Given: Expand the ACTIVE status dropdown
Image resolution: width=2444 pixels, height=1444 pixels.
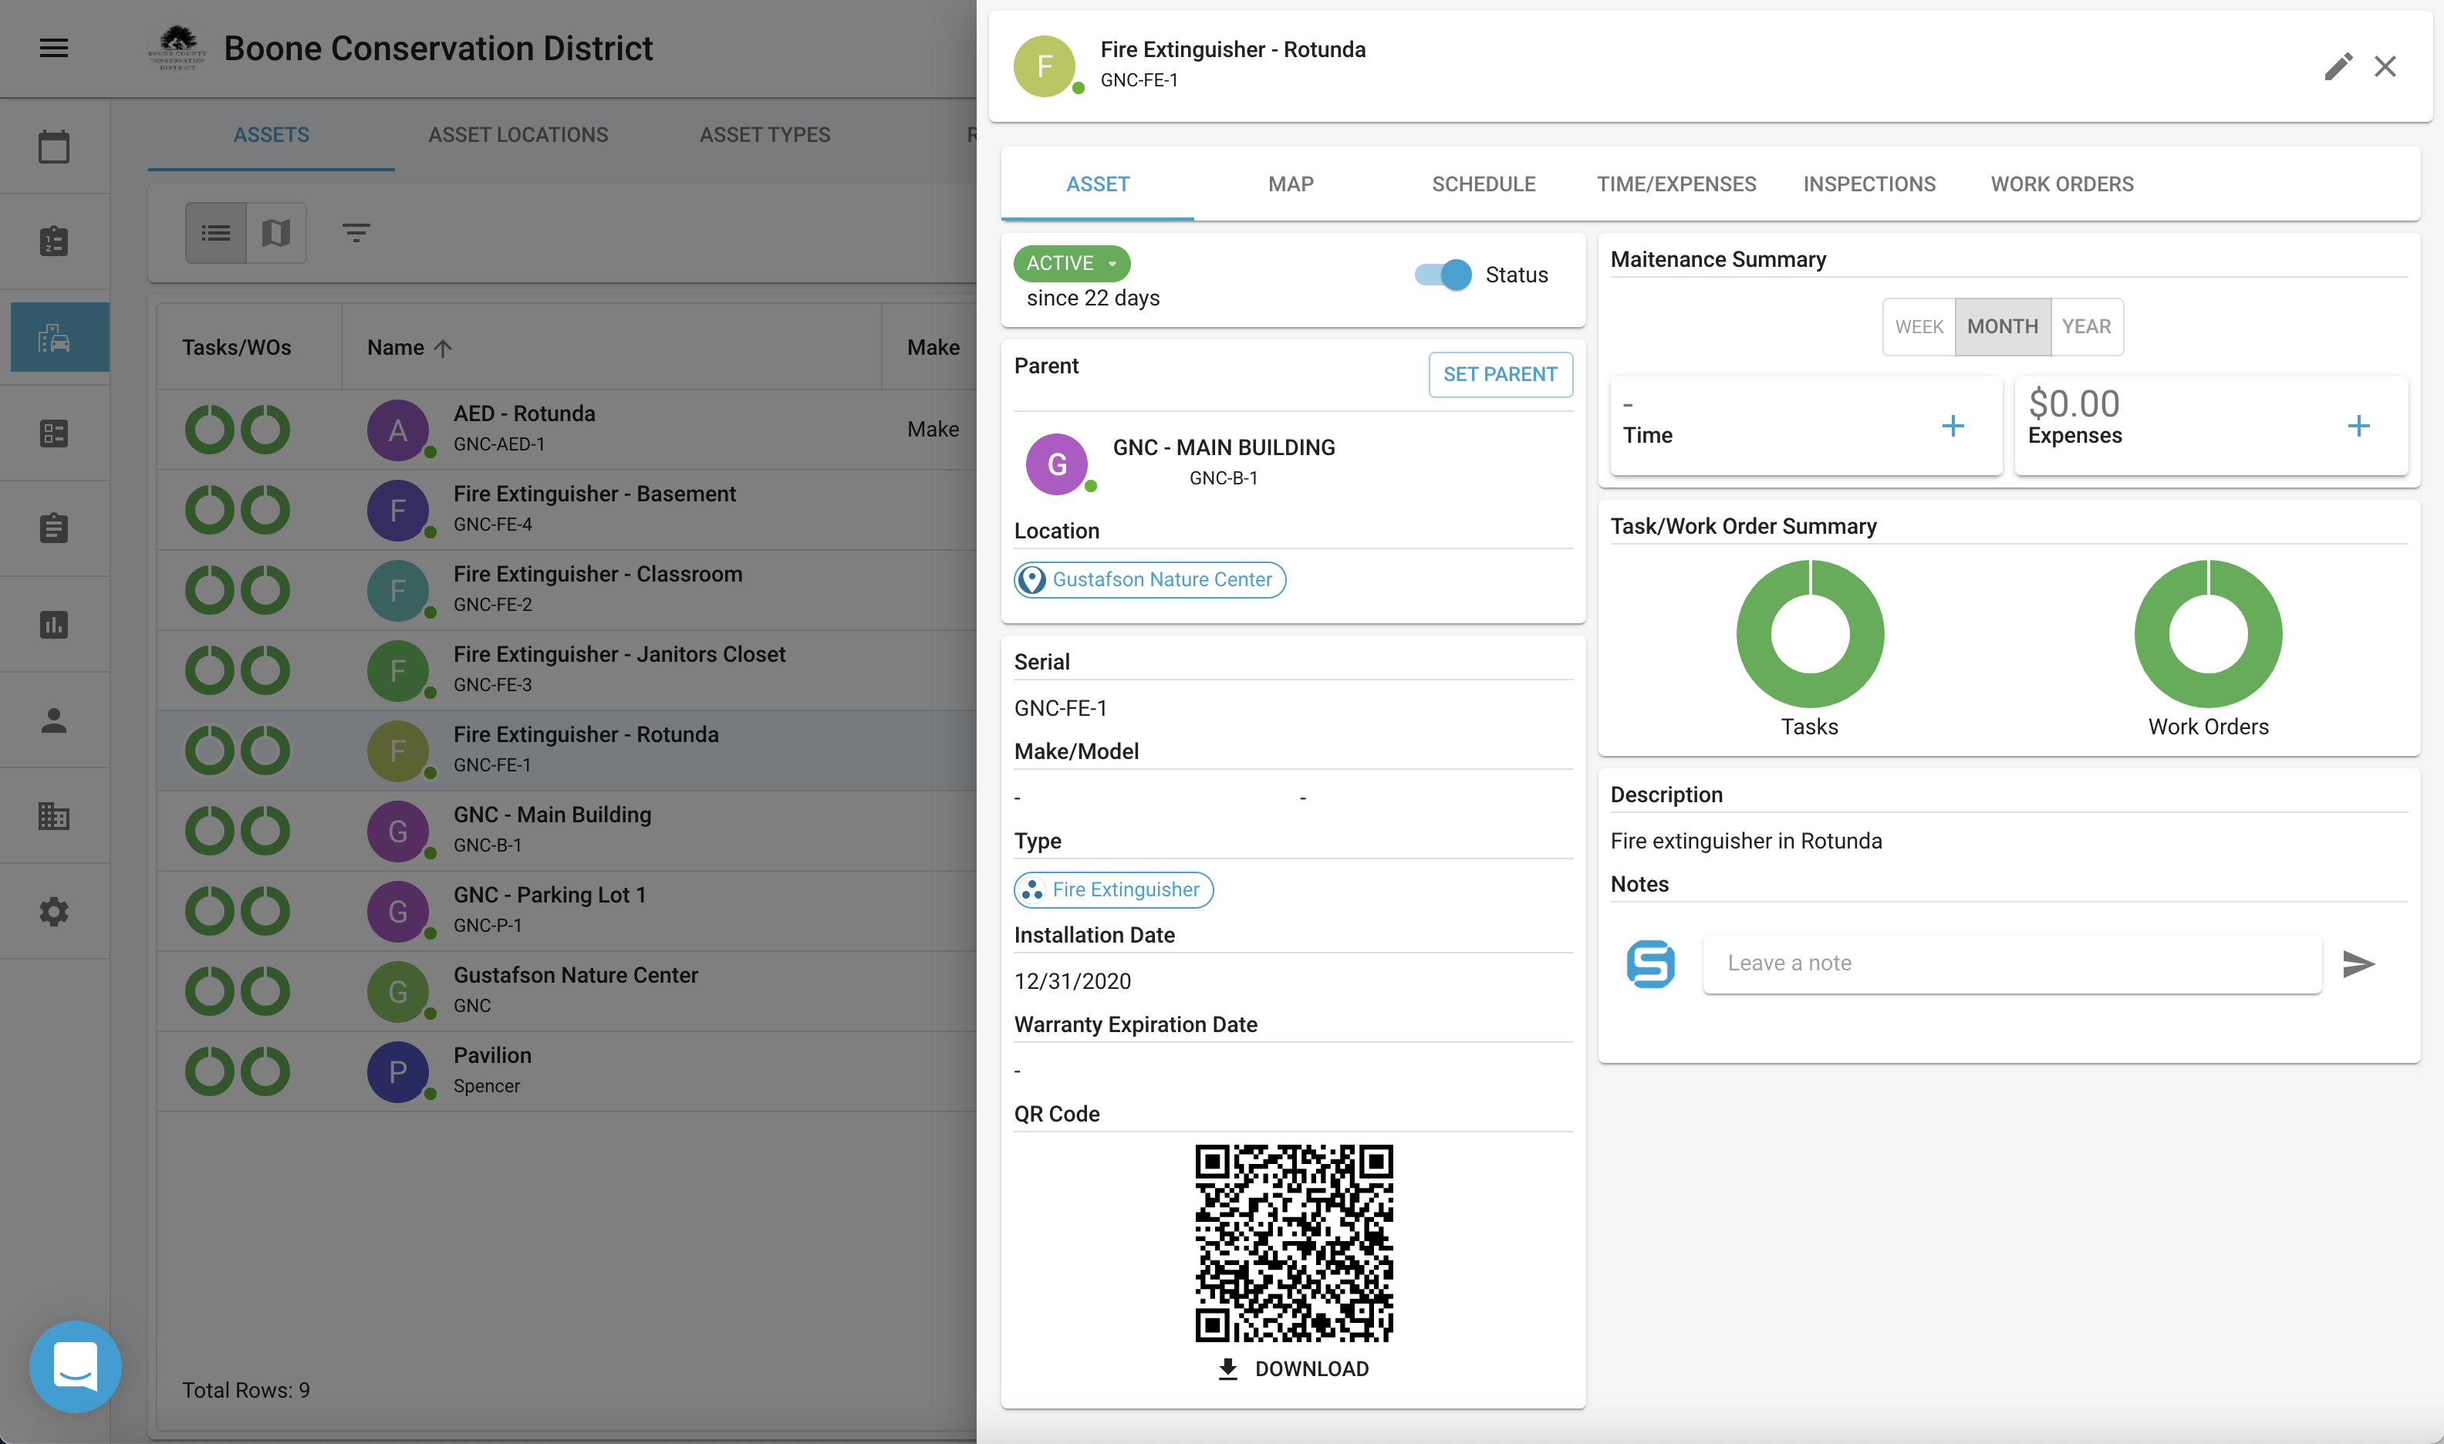Looking at the screenshot, I should click(x=1072, y=263).
